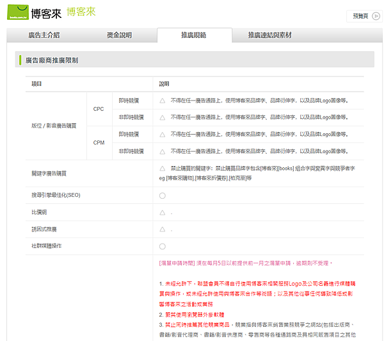
Task: Click the warning triangle in CPC 即時競價 row
Action: click(x=162, y=101)
